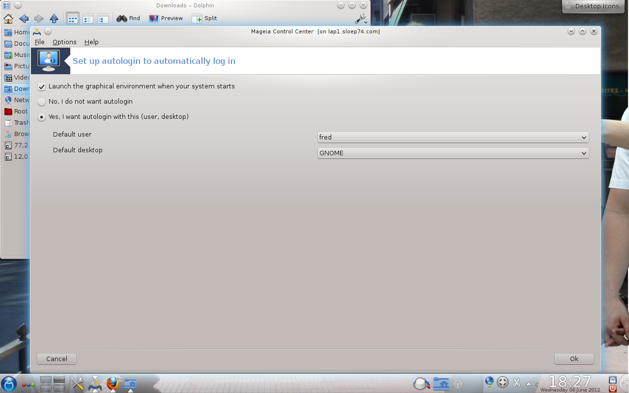Select Music place icon in Dolphin sidebar
This screenshot has width=629, height=393.
pyautogui.click(x=8, y=55)
